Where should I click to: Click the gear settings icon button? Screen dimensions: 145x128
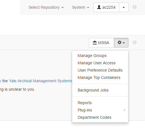121,43
